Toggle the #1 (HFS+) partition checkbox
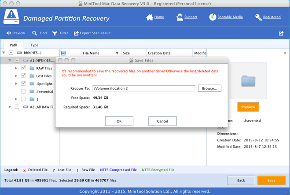290x195 pixels. 17,60
